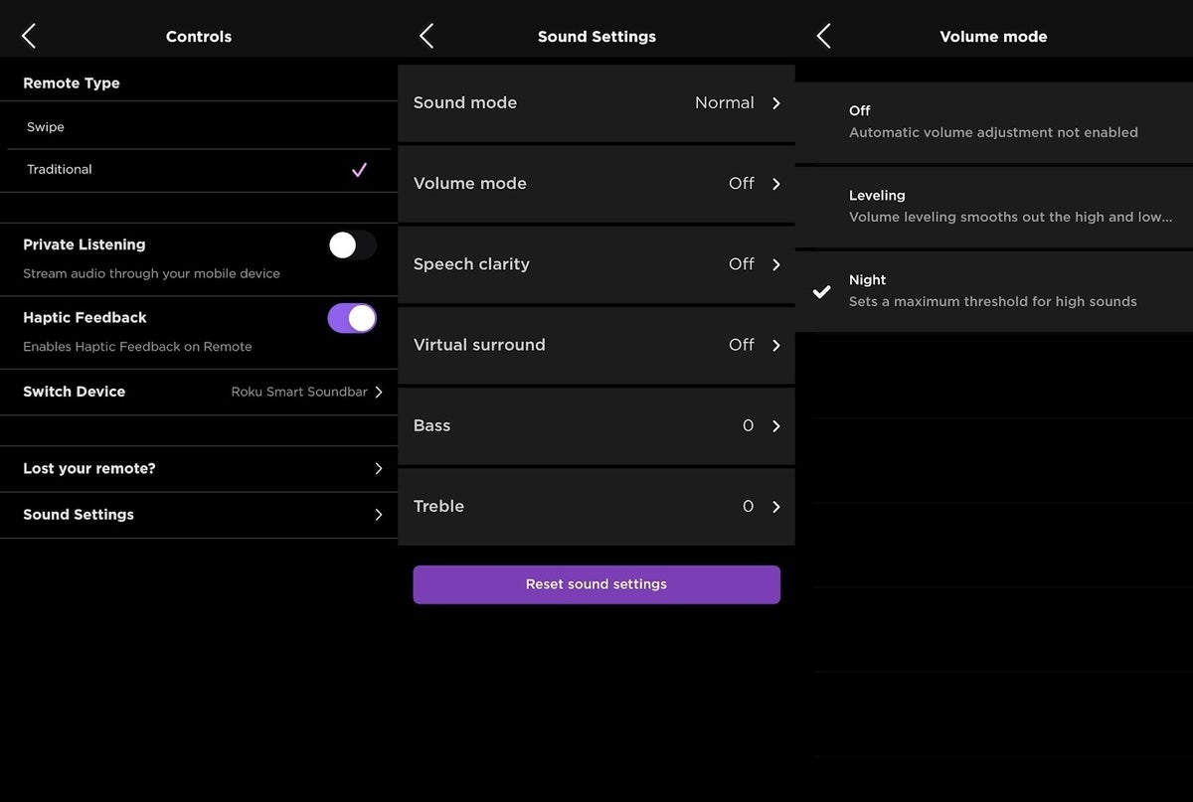Open the Lost your remote? option
Viewport: 1193px width, 802px height.
point(199,469)
